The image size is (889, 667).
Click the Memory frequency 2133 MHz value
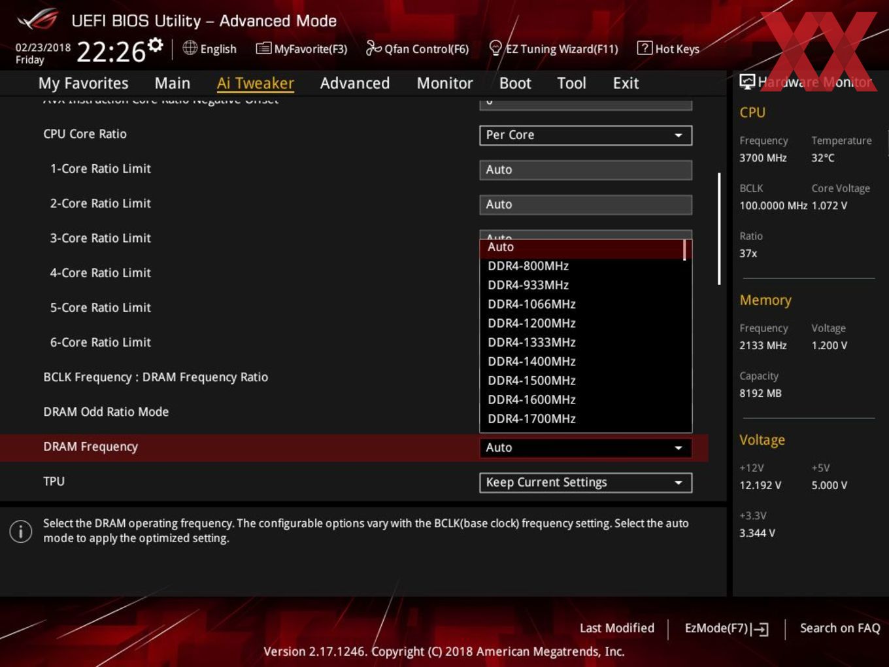tap(763, 345)
